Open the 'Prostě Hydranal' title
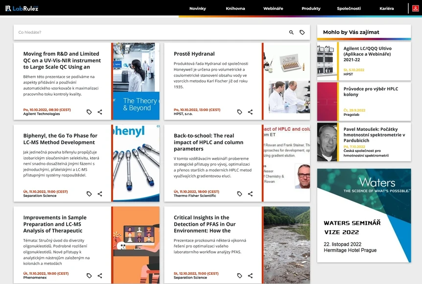 (194, 54)
